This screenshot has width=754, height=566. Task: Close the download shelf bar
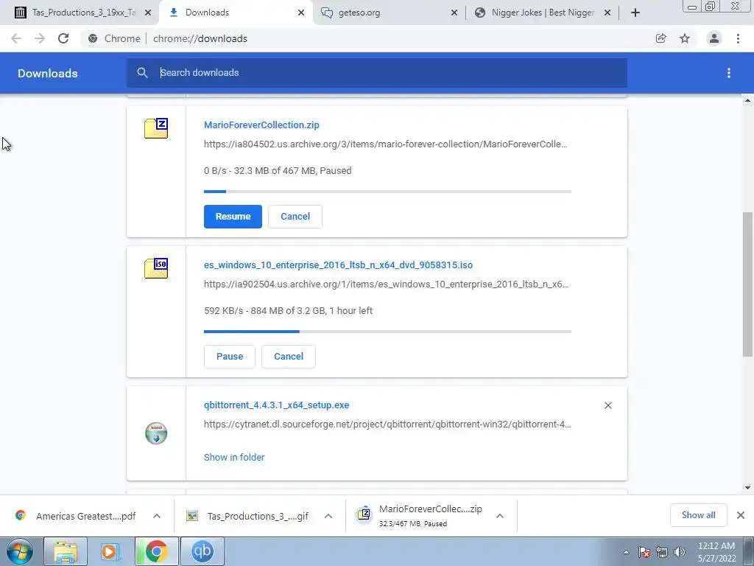point(741,515)
